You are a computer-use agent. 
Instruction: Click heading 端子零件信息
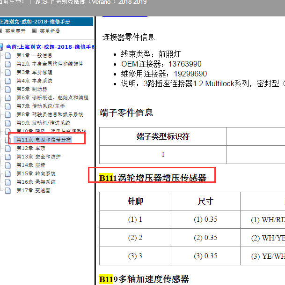click(x=126, y=112)
